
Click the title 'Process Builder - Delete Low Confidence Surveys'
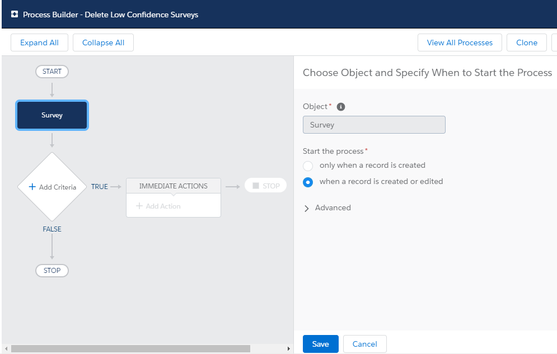click(x=110, y=15)
